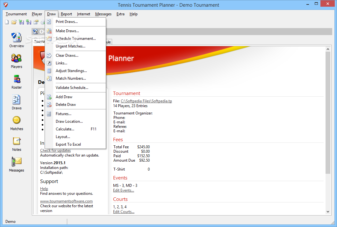Click the Total Fee value $245.00
337x227 pixels.
tap(143, 147)
